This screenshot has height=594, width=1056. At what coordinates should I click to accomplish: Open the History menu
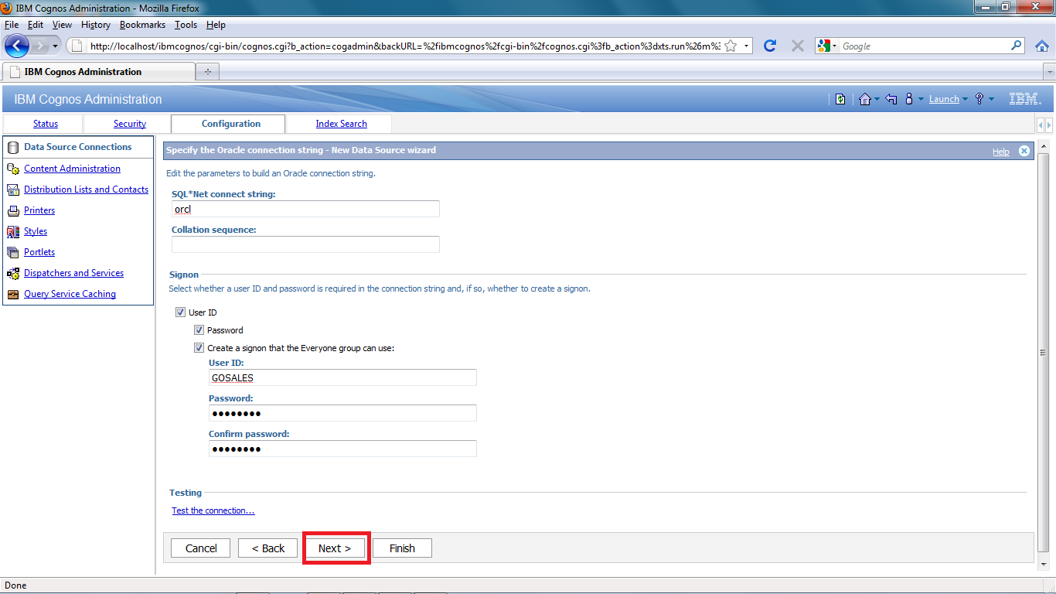(96, 25)
